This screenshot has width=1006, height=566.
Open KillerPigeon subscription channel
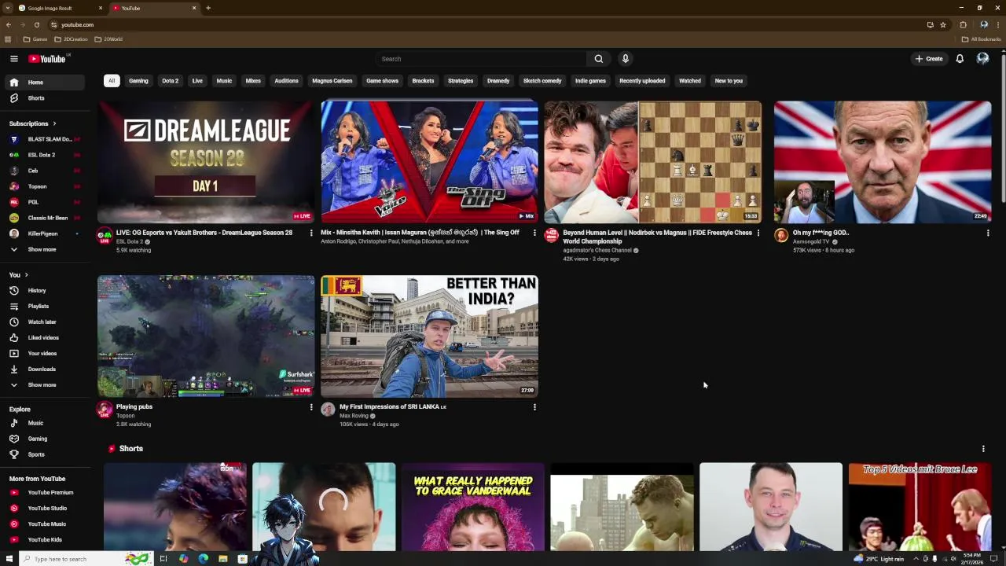pyautogui.click(x=46, y=233)
